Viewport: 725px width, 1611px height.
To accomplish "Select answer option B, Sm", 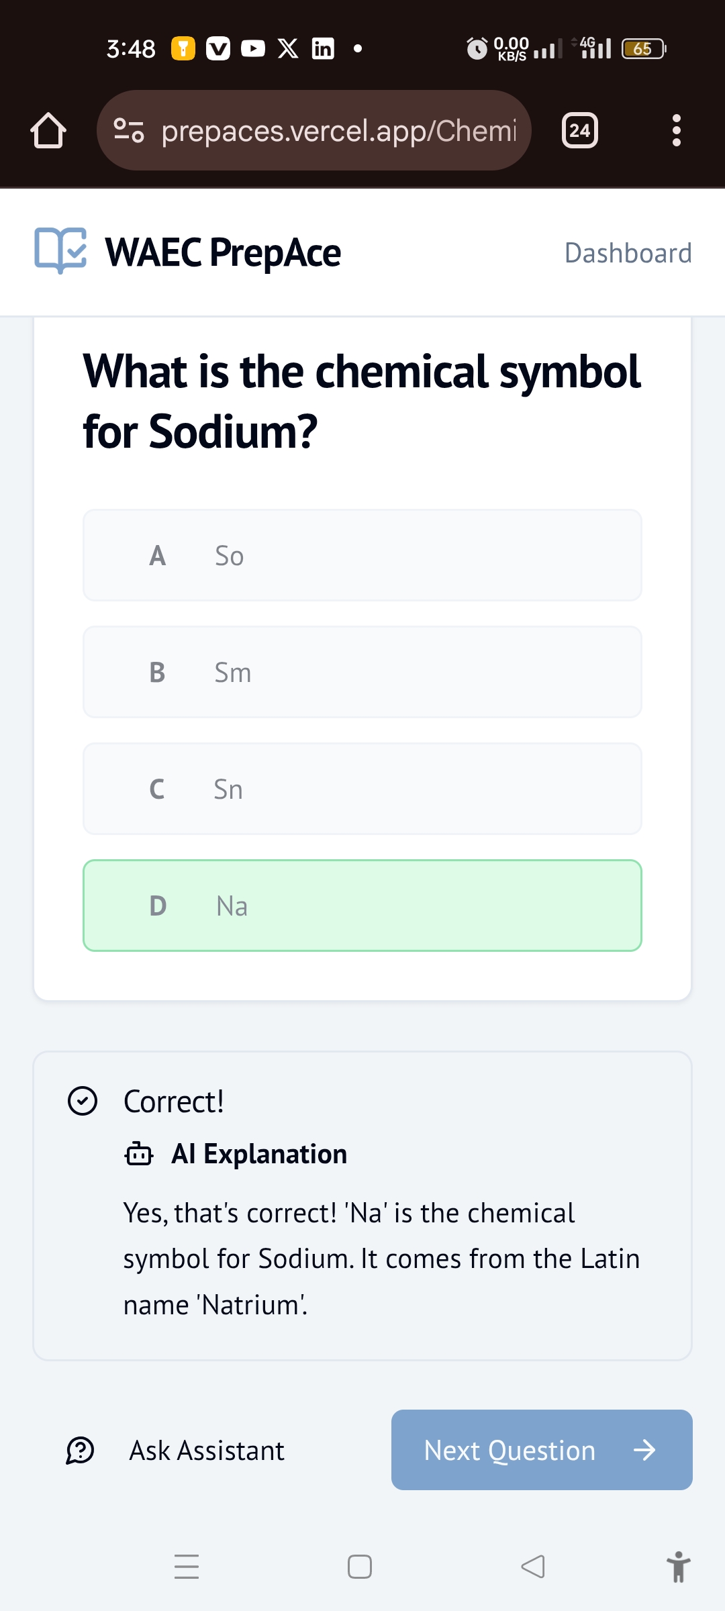I will 362,672.
